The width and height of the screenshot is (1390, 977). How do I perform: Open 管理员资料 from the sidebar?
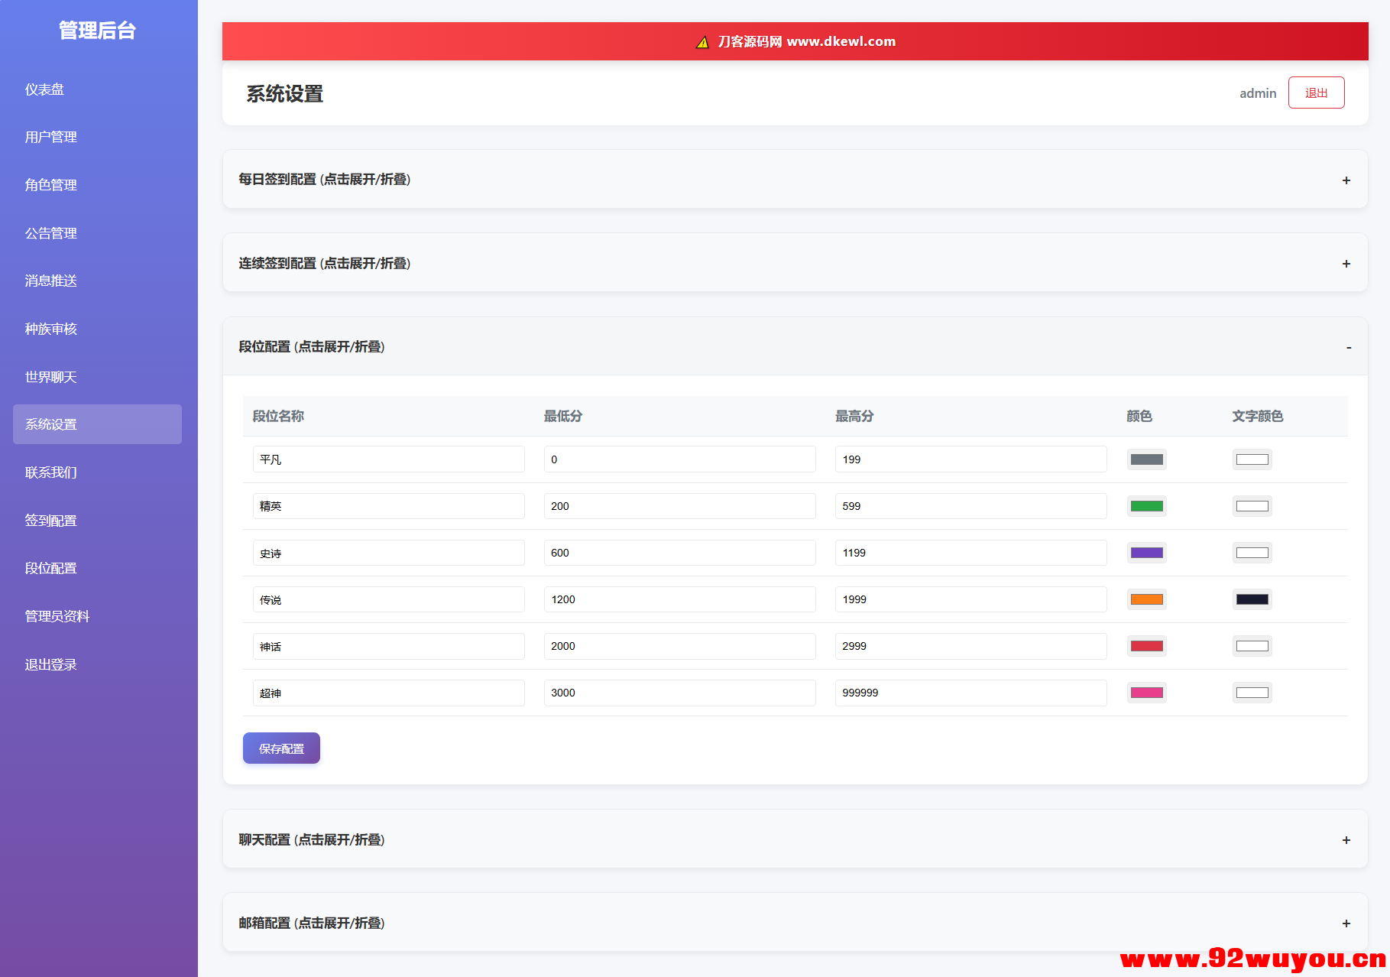point(57,616)
